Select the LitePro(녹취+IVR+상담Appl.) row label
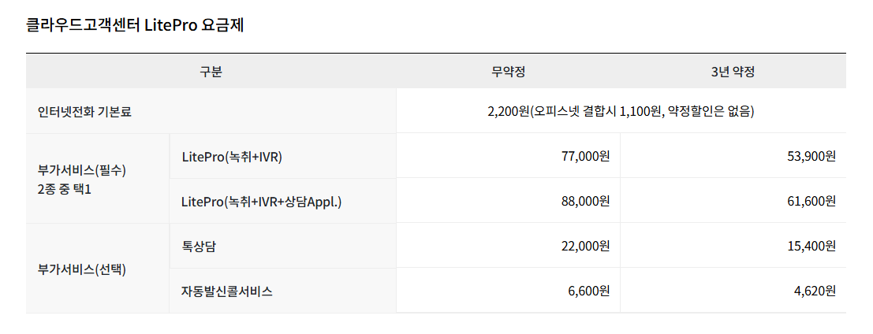Screen dimensions: 873x334 coord(261,202)
